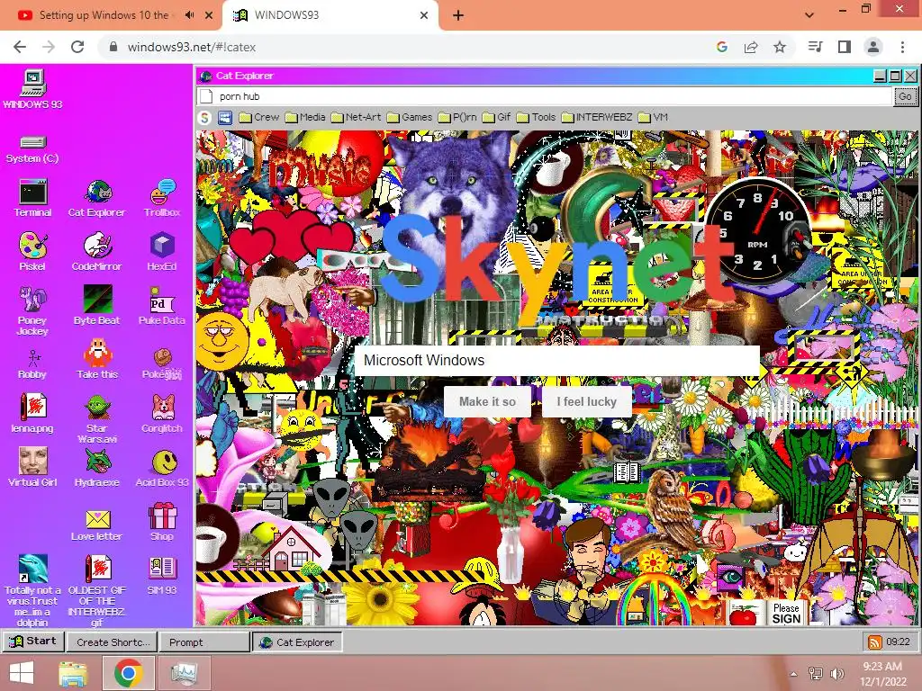This screenshot has width=922, height=691.
Task: Click the I feel lucky button
Action: [586, 401]
